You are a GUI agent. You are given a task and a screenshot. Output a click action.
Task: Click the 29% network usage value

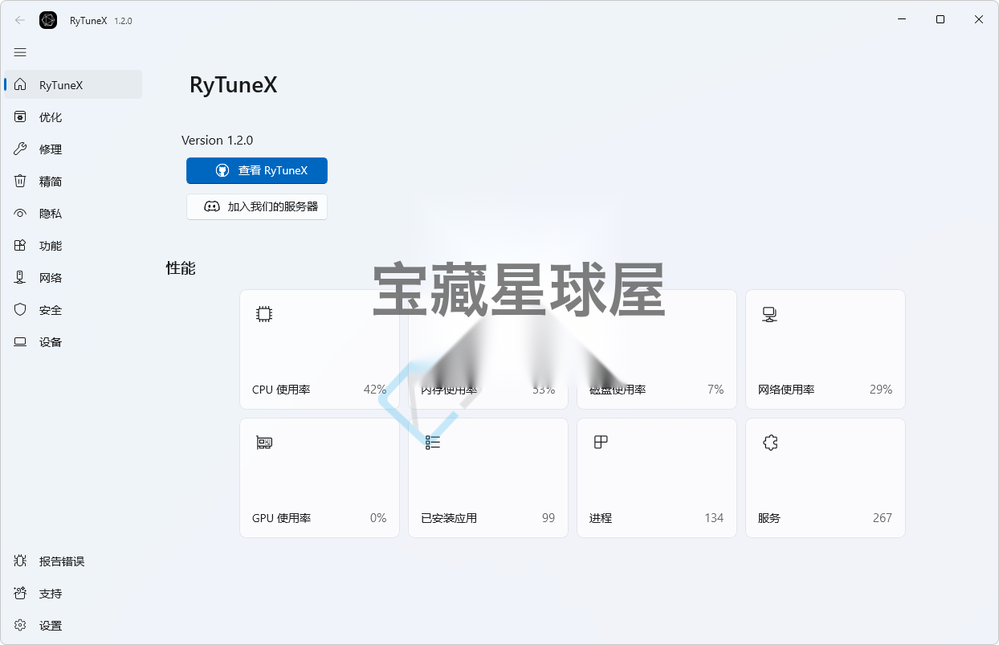pyautogui.click(x=881, y=390)
